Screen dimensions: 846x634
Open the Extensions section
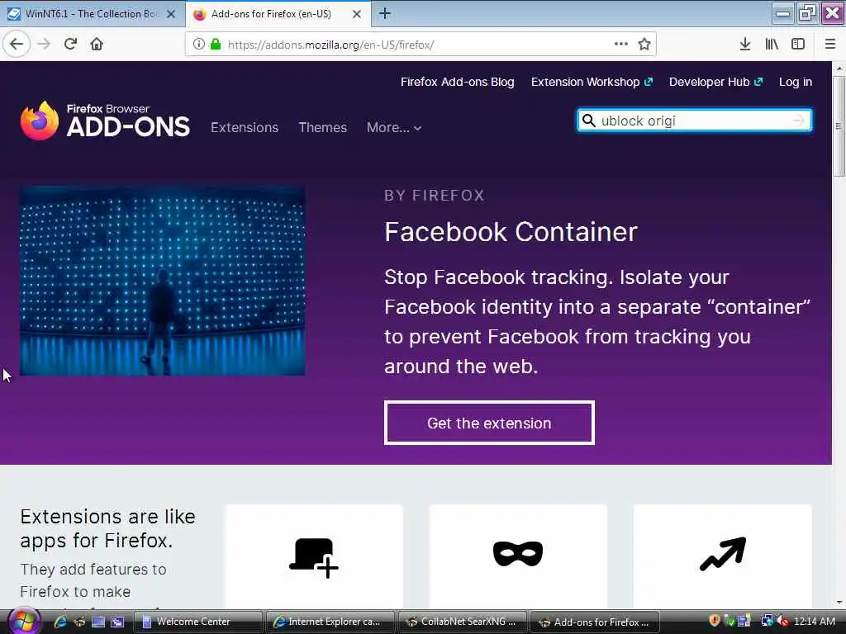click(245, 127)
